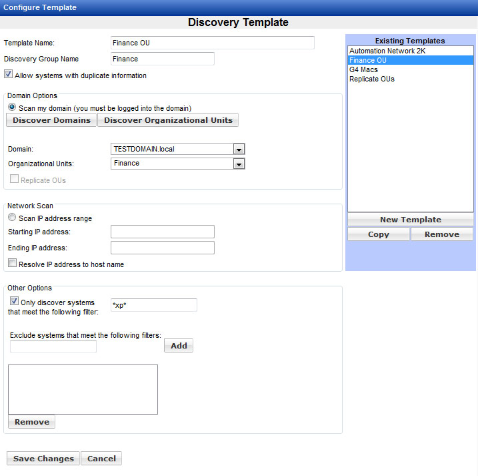Toggle Allow systems with duplicate information checkbox
The image size is (478, 476).
pyautogui.click(x=9, y=75)
